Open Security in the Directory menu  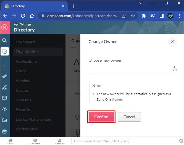pos(23,110)
